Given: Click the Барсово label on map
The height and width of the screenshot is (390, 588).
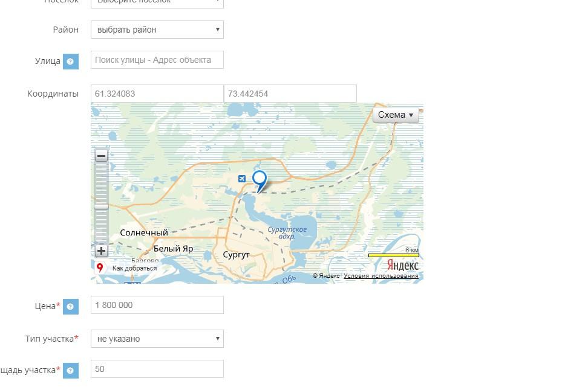Looking at the screenshot, I should (145, 260).
